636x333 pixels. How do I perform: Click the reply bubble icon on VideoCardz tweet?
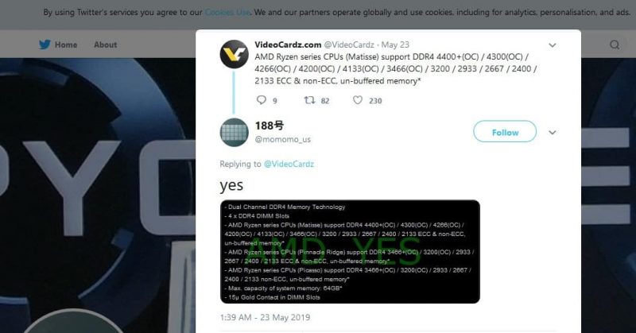click(262, 100)
